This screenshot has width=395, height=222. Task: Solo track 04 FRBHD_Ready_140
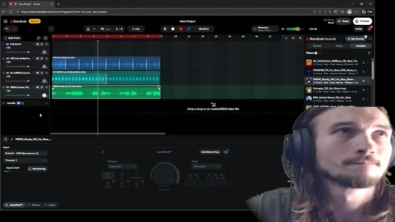[x=42, y=87]
